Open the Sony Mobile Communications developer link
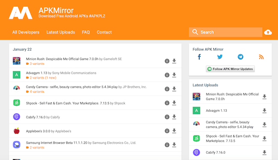The image size is (278, 160). (x=74, y=73)
